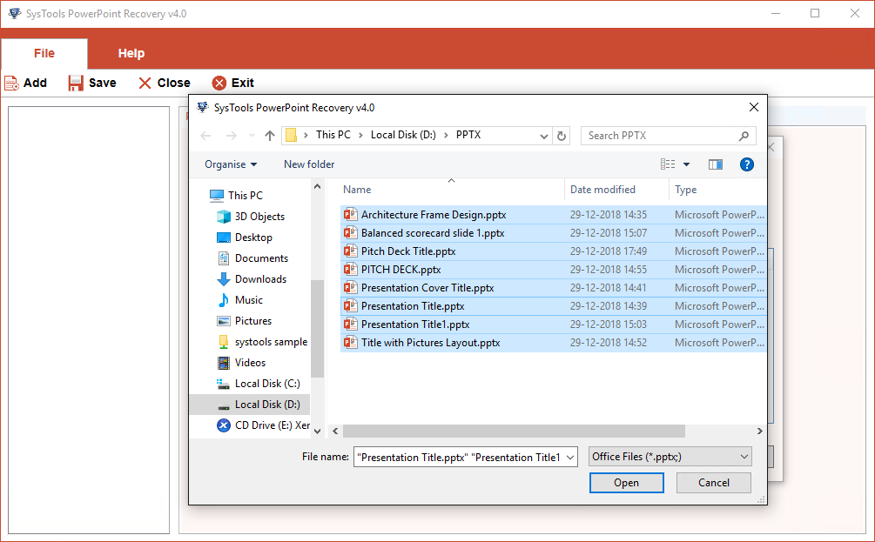Select 3D Objects folder in tree
Screen dimensions: 875x542
tap(259, 217)
